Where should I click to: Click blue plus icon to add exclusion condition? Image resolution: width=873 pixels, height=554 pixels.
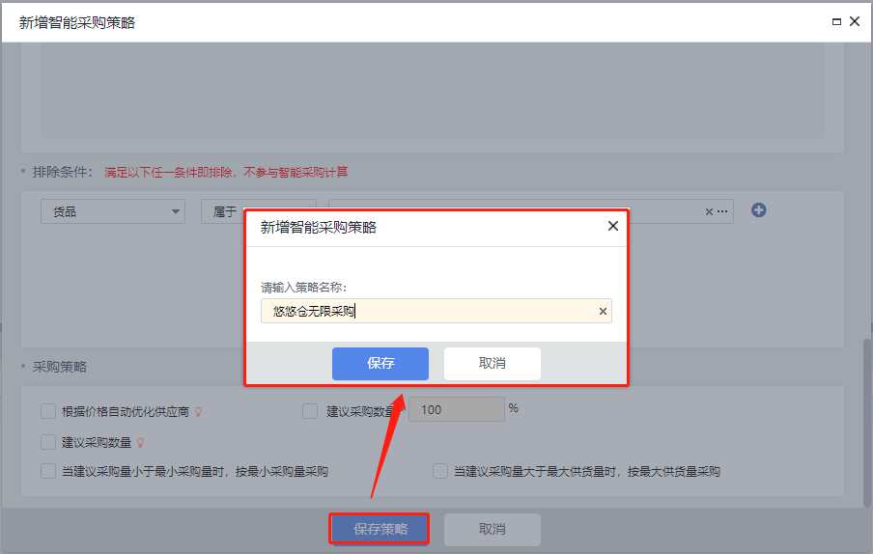pos(759,210)
